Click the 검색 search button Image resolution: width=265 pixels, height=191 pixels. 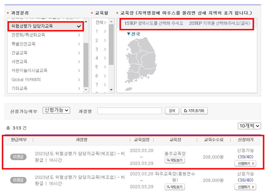tap(172, 111)
